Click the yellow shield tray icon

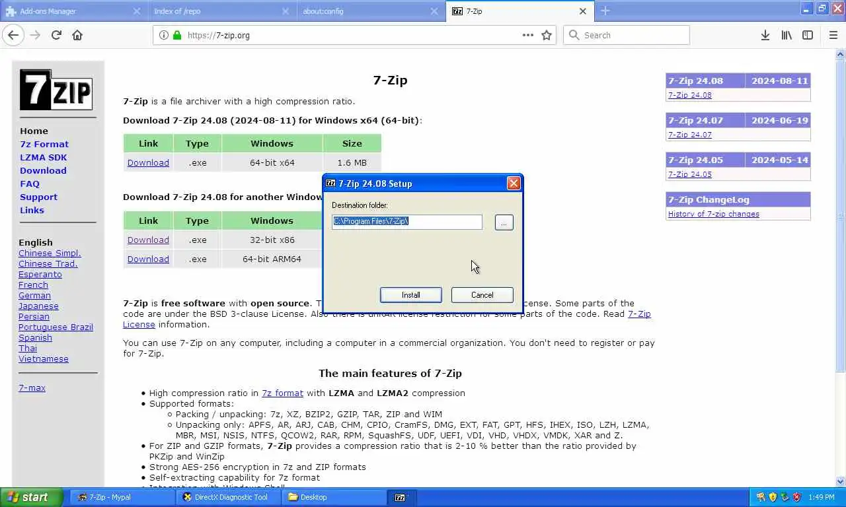(x=773, y=497)
